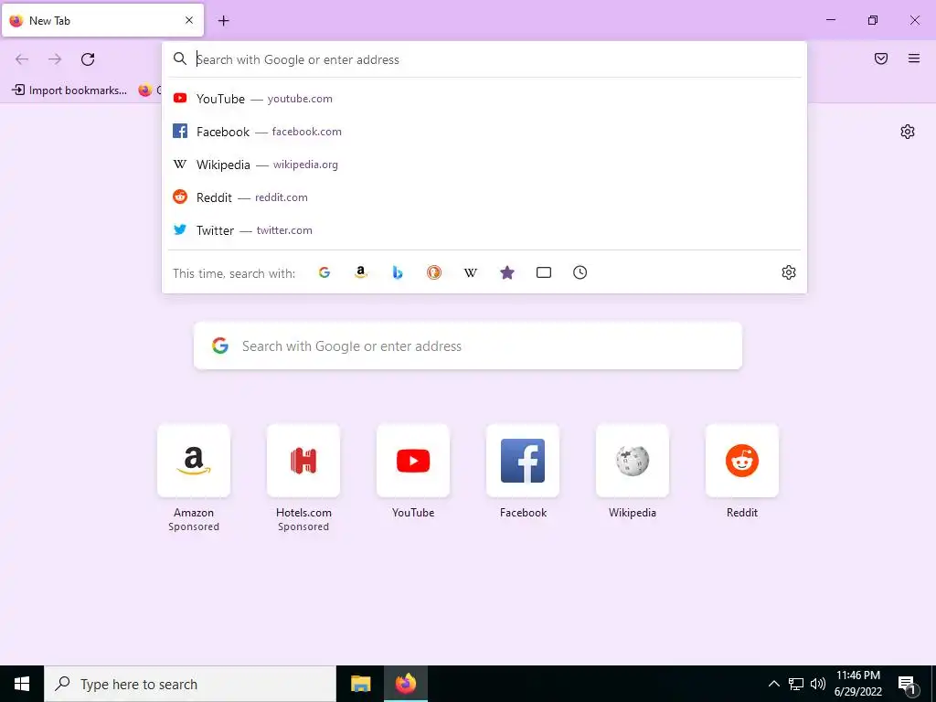Open the taskbar clock and date

857,684
